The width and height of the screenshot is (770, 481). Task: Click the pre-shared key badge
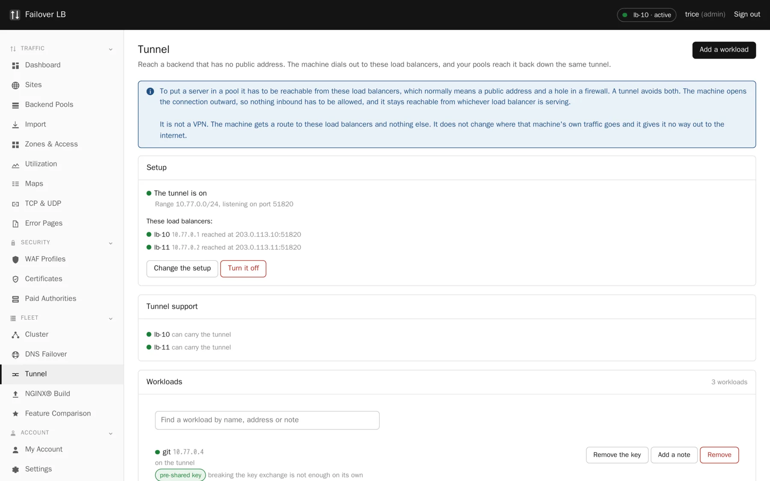(180, 475)
